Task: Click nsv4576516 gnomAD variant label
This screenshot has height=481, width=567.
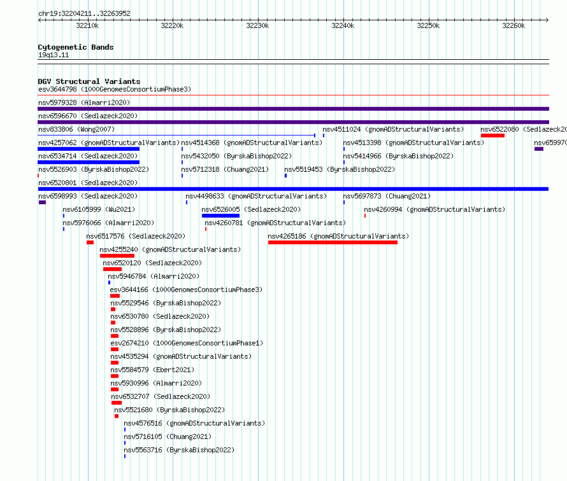Action: [194, 423]
